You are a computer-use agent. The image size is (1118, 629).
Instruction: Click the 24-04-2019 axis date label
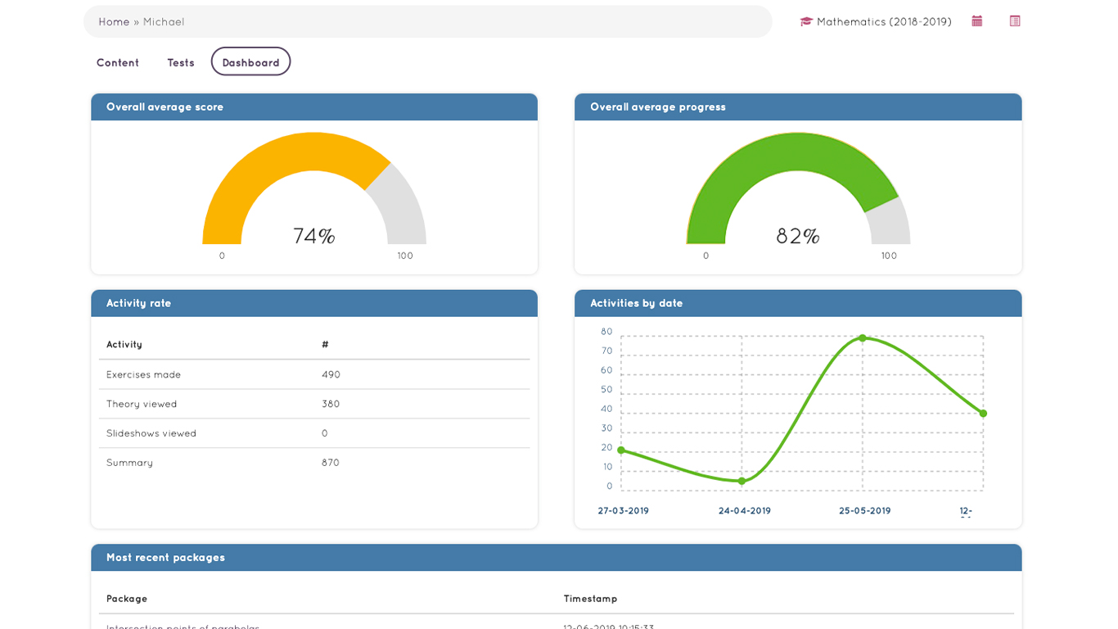745,511
